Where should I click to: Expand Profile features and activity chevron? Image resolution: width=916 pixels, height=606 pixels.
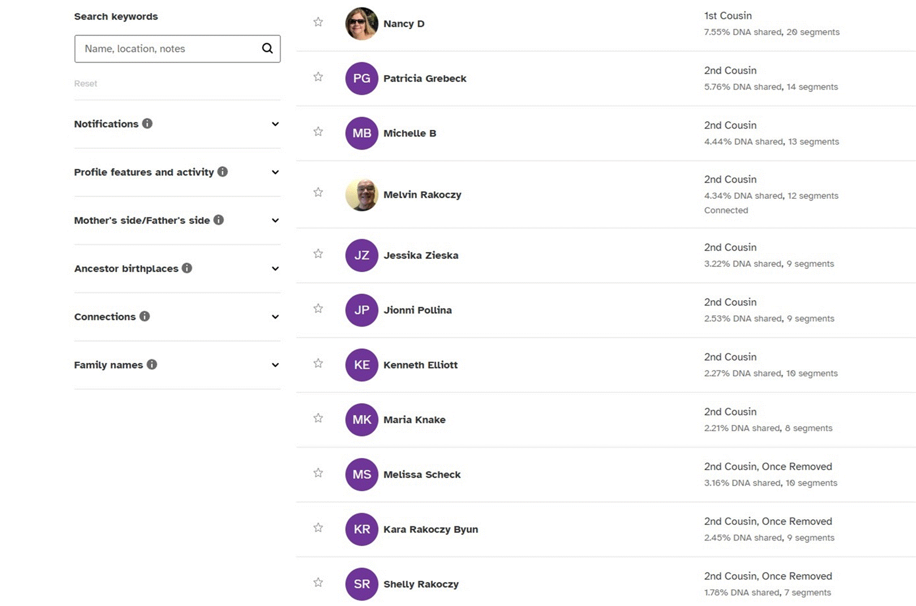(x=275, y=172)
